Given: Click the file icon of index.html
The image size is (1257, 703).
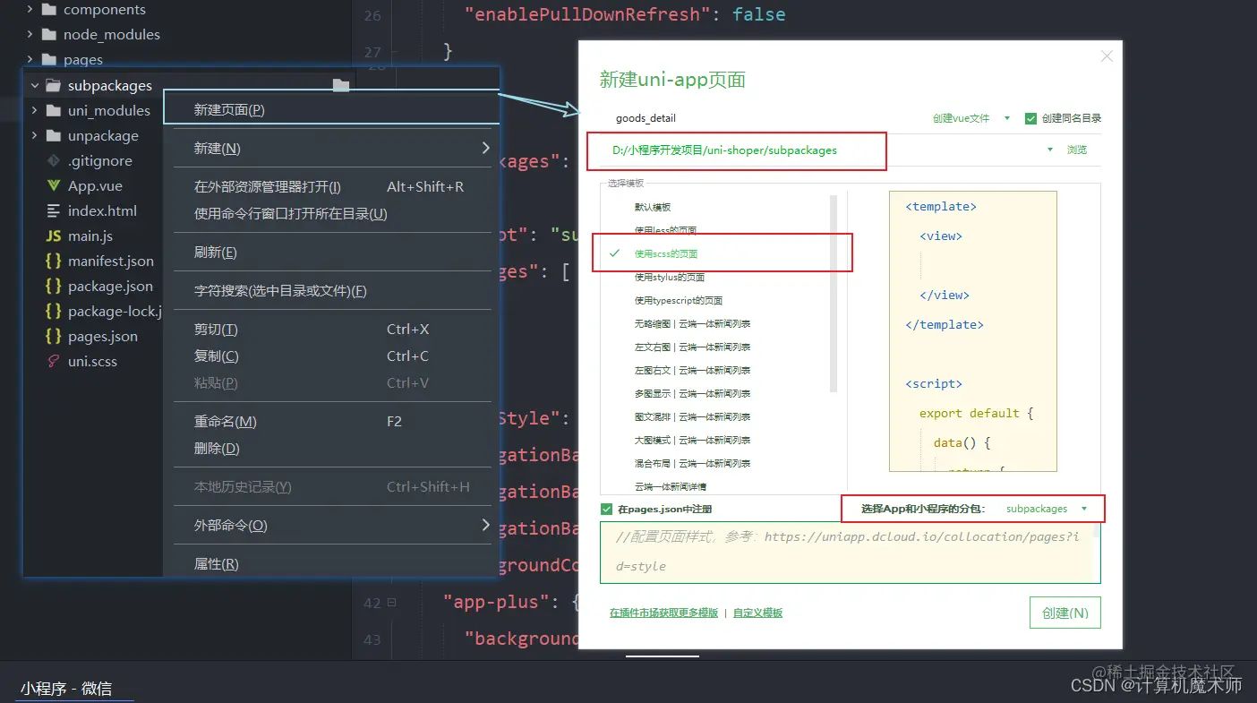Looking at the screenshot, I should tap(53, 211).
